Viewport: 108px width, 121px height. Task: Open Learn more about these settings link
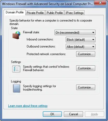pos(28,106)
